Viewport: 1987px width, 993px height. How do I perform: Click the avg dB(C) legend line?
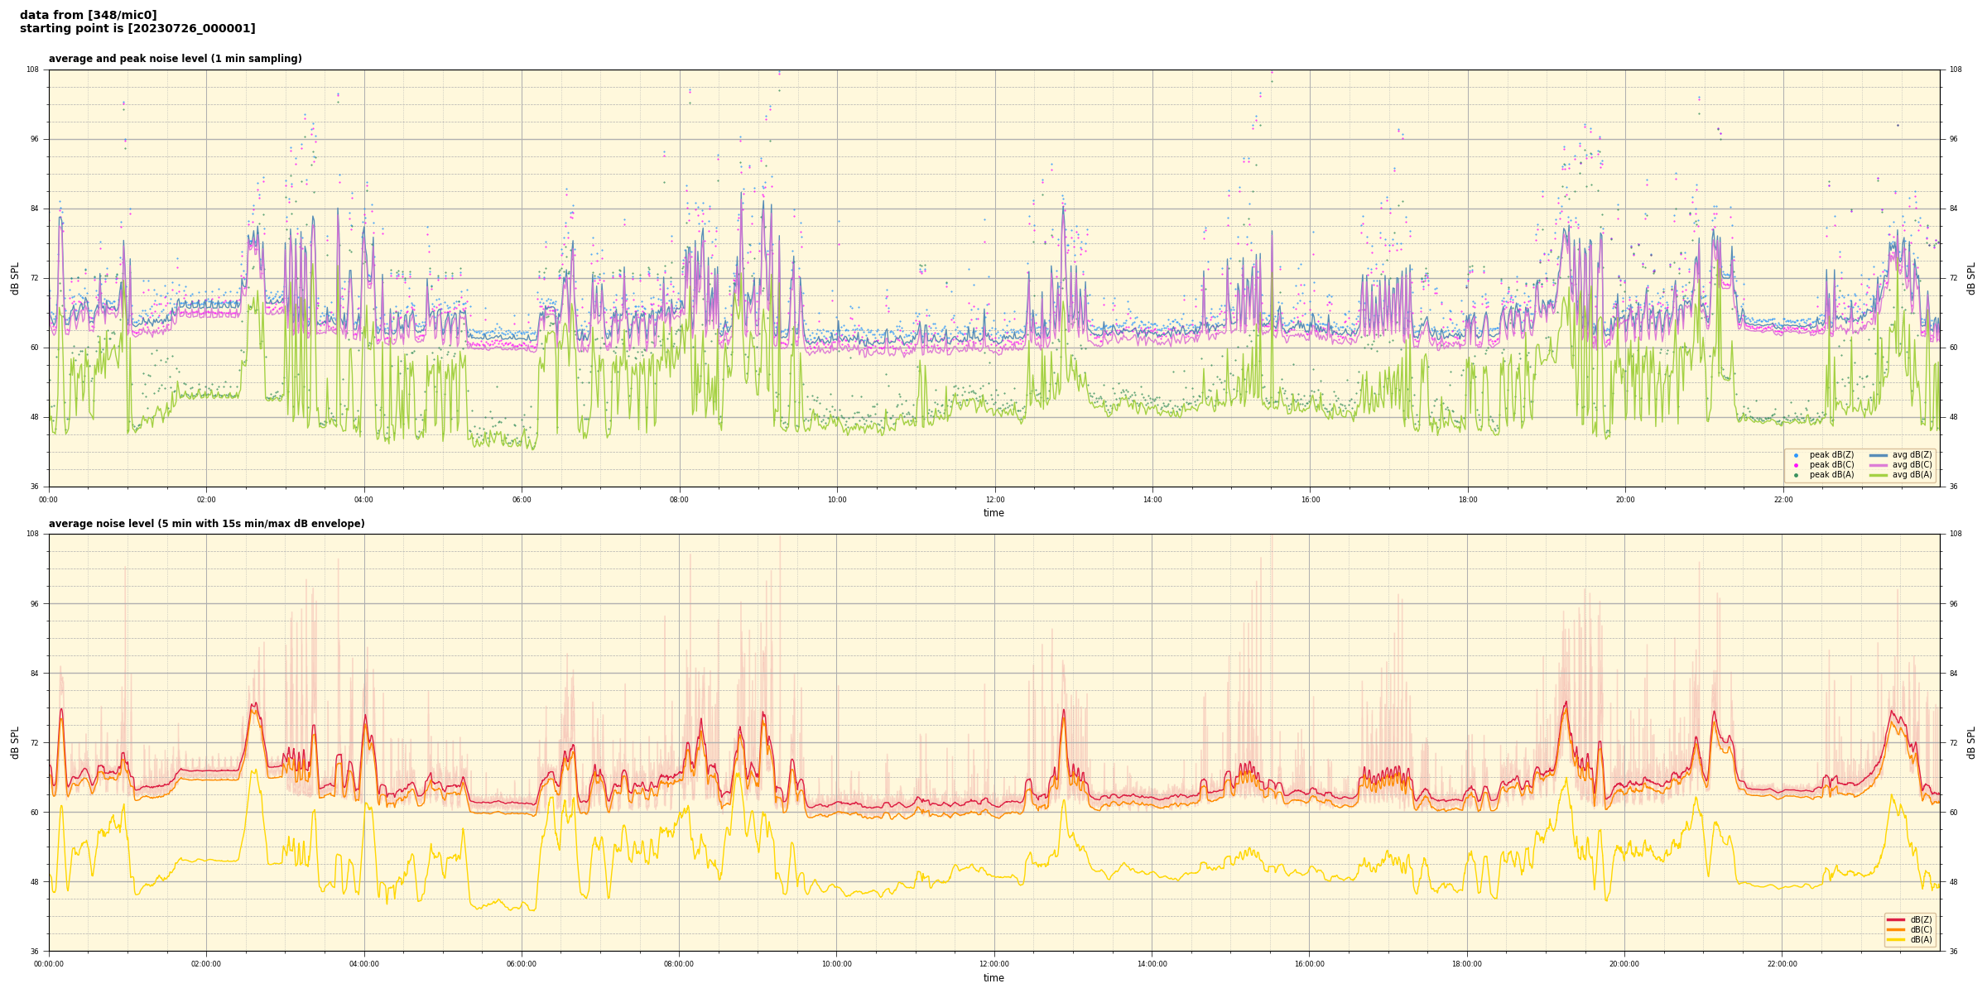pyautogui.click(x=1878, y=465)
